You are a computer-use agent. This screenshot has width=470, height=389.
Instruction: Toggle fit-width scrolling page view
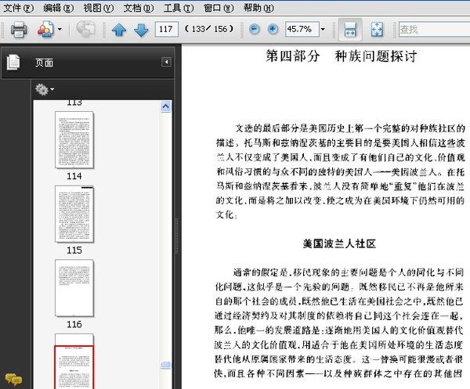pos(350,30)
